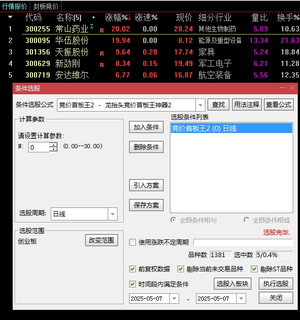Click the down-triangle icon left of 代码
The height and width of the screenshot is (320, 300).
[10, 17]
